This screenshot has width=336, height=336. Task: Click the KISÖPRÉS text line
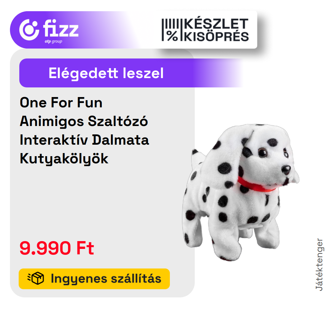pos(216,36)
